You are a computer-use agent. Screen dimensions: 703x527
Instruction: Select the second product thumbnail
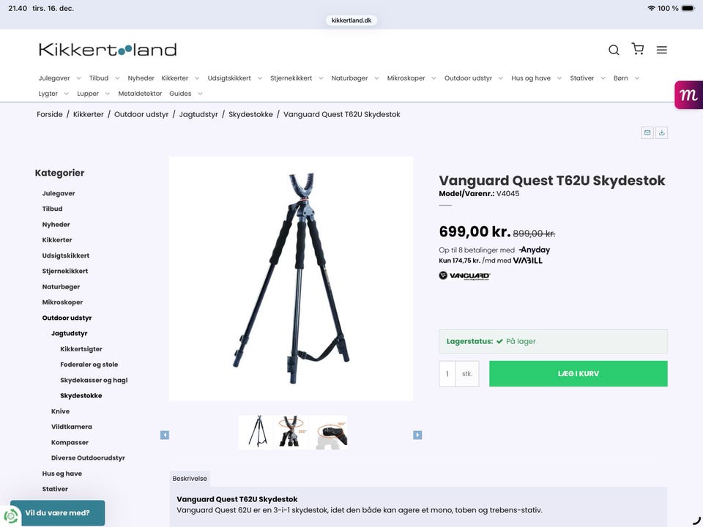pyautogui.click(x=292, y=432)
